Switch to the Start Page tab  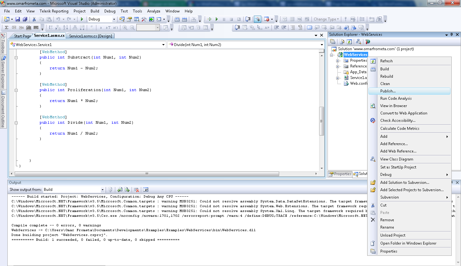(x=22, y=36)
